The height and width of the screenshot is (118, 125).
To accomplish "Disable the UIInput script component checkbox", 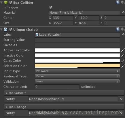I will pos(11,29).
